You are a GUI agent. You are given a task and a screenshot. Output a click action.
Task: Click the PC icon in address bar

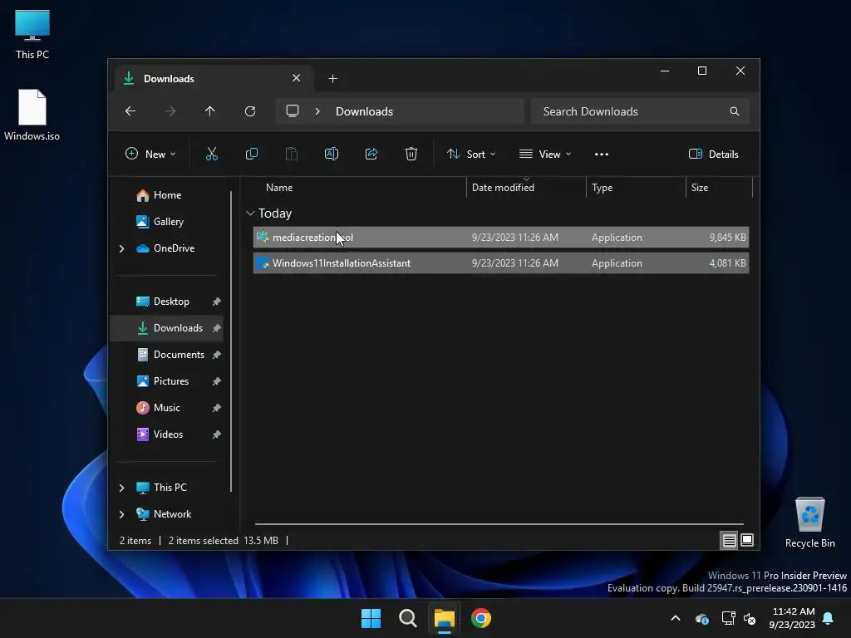(293, 111)
